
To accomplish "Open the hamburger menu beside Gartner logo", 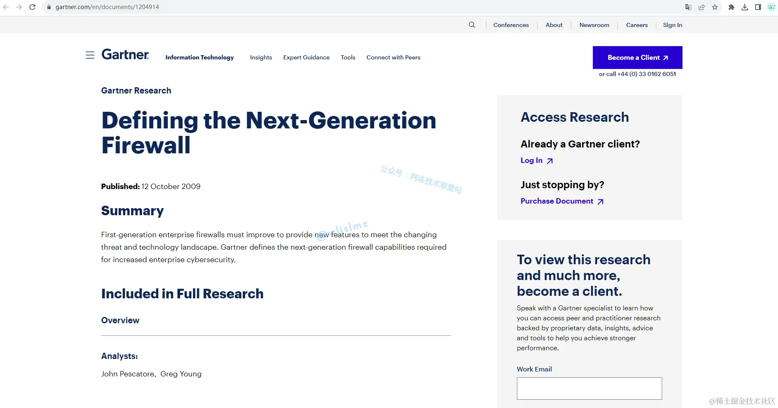I will (x=90, y=55).
